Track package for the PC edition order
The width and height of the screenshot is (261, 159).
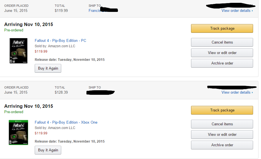click(x=222, y=29)
